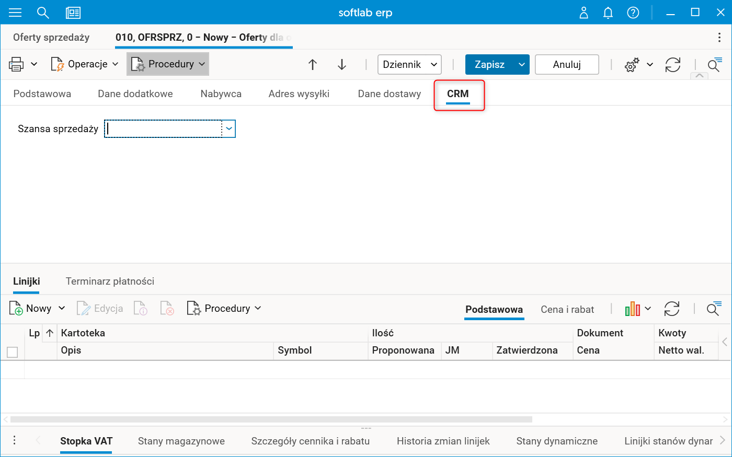Refresh the document with top refresh icon
This screenshot has width=732, height=457.
pos(673,65)
